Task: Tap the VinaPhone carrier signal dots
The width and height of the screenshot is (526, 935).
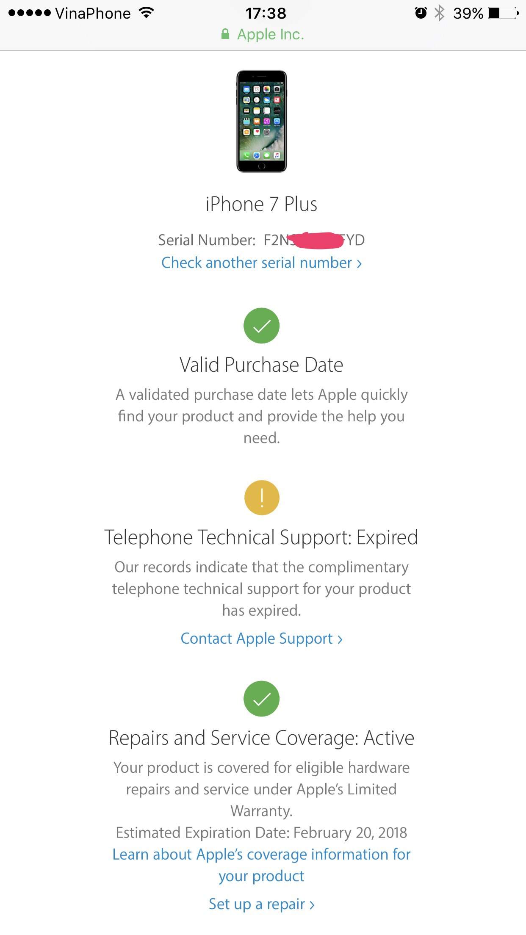Action: [x=30, y=13]
